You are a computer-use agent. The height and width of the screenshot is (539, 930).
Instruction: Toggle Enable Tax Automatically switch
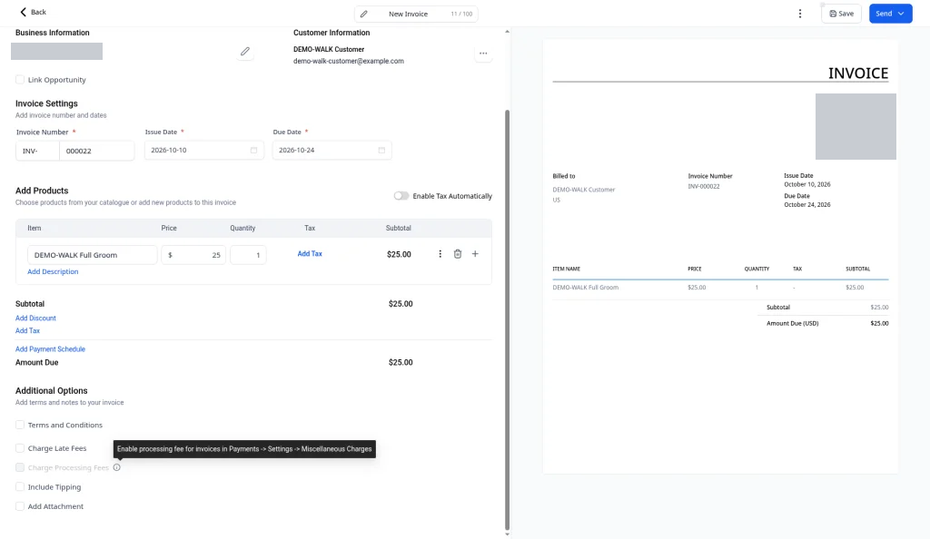[401, 195]
